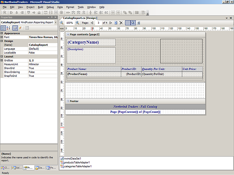Open the Build menu
This screenshot has height=175, width=234.
click(40, 7)
